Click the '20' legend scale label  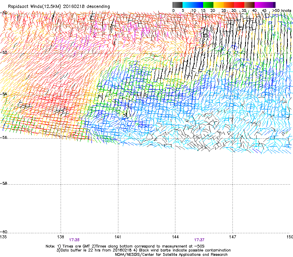point(213,11)
